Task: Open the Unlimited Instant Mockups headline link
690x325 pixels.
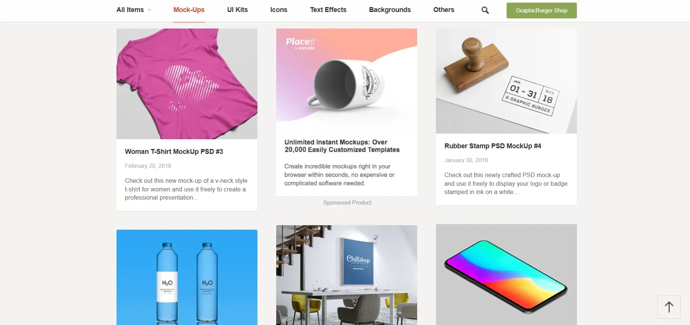Action: tap(342, 146)
